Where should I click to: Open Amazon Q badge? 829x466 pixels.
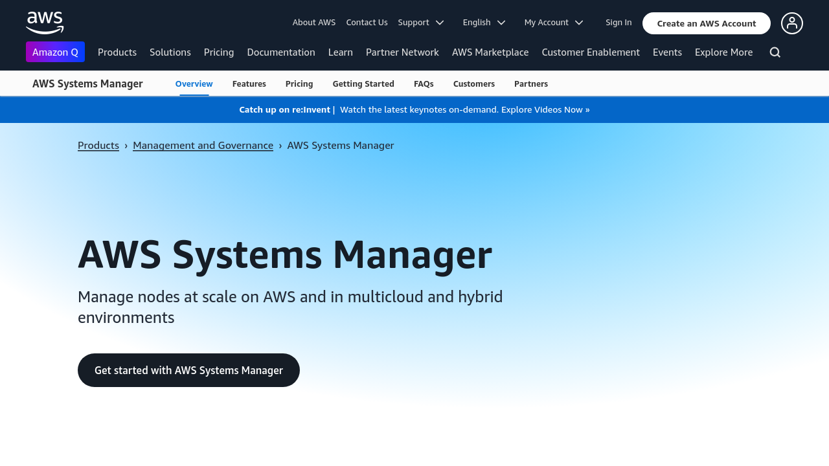click(55, 52)
